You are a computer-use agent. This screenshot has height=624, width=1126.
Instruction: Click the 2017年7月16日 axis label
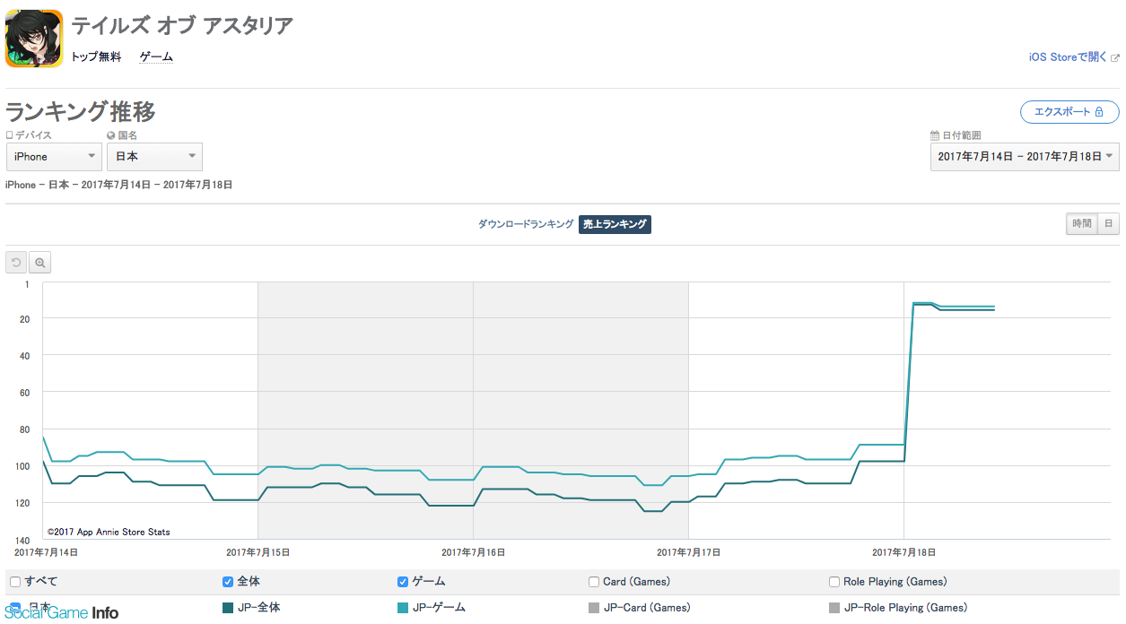(473, 552)
